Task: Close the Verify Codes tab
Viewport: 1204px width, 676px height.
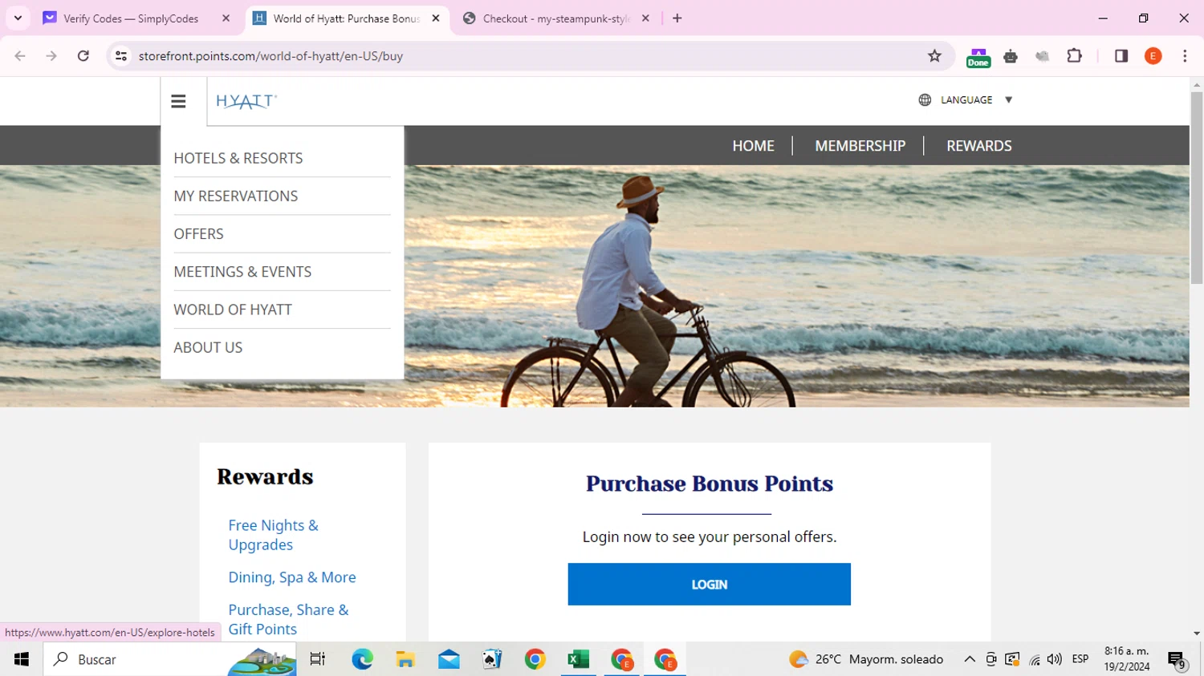Action: pyautogui.click(x=226, y=18)
